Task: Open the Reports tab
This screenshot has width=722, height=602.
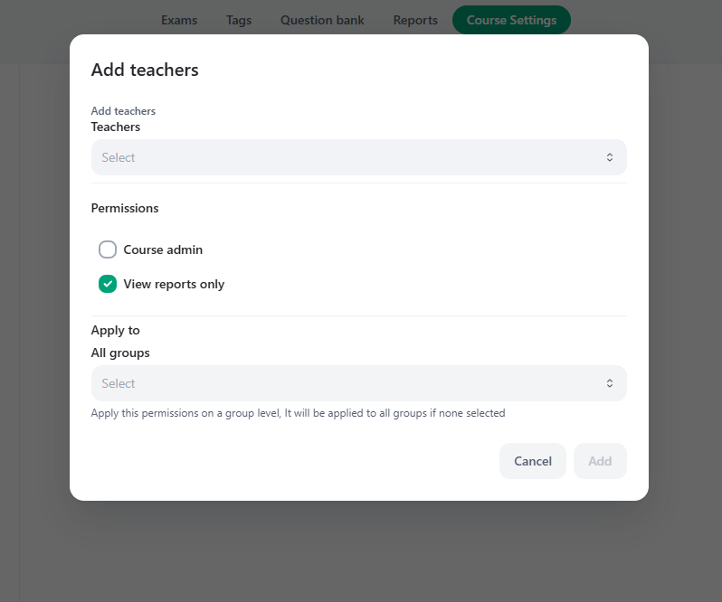Action: (415, 20)
